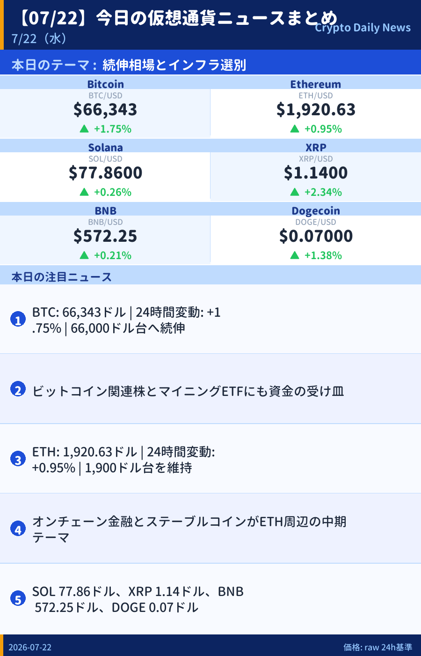Click the number 4 news badge
The height and width of the screenshot is (656, 421).
point(18,529)
